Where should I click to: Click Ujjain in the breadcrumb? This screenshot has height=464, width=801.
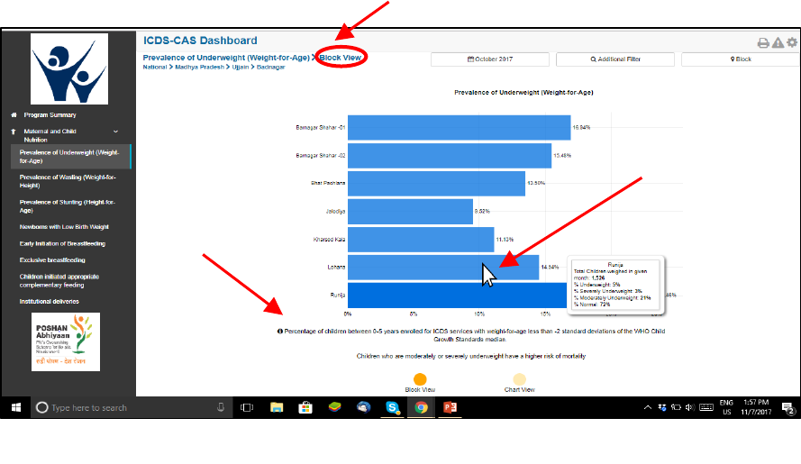(240, 67)
